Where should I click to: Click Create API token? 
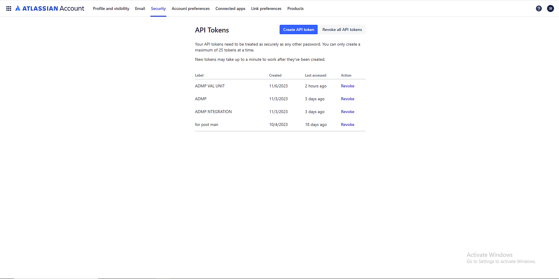[x=298, y=30]
